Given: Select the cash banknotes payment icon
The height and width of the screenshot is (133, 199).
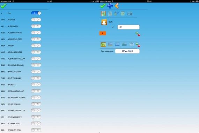Looking at the screenshot, I should click(103, 44).
